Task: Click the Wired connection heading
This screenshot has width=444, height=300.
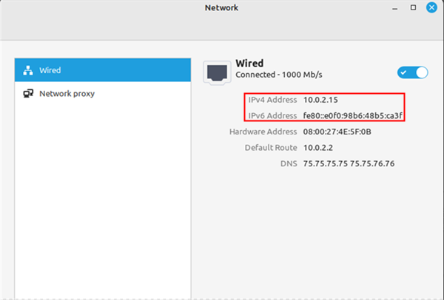Action: pos(249,64)
